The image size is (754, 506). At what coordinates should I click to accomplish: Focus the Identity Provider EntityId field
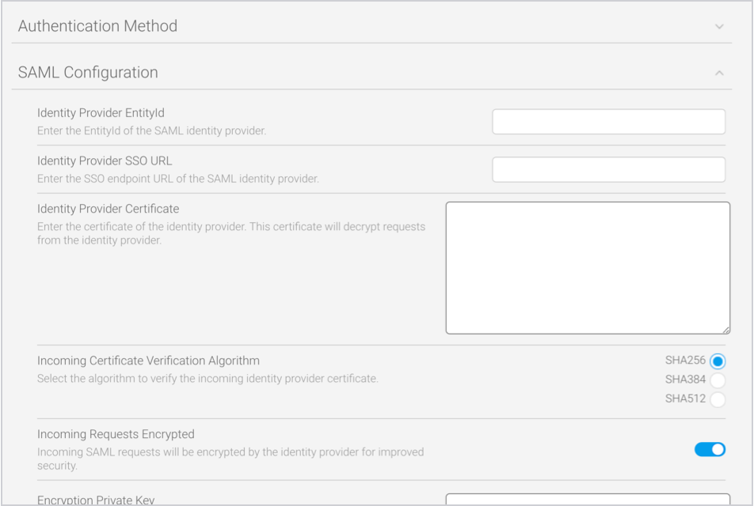click(x=608, y=122)
